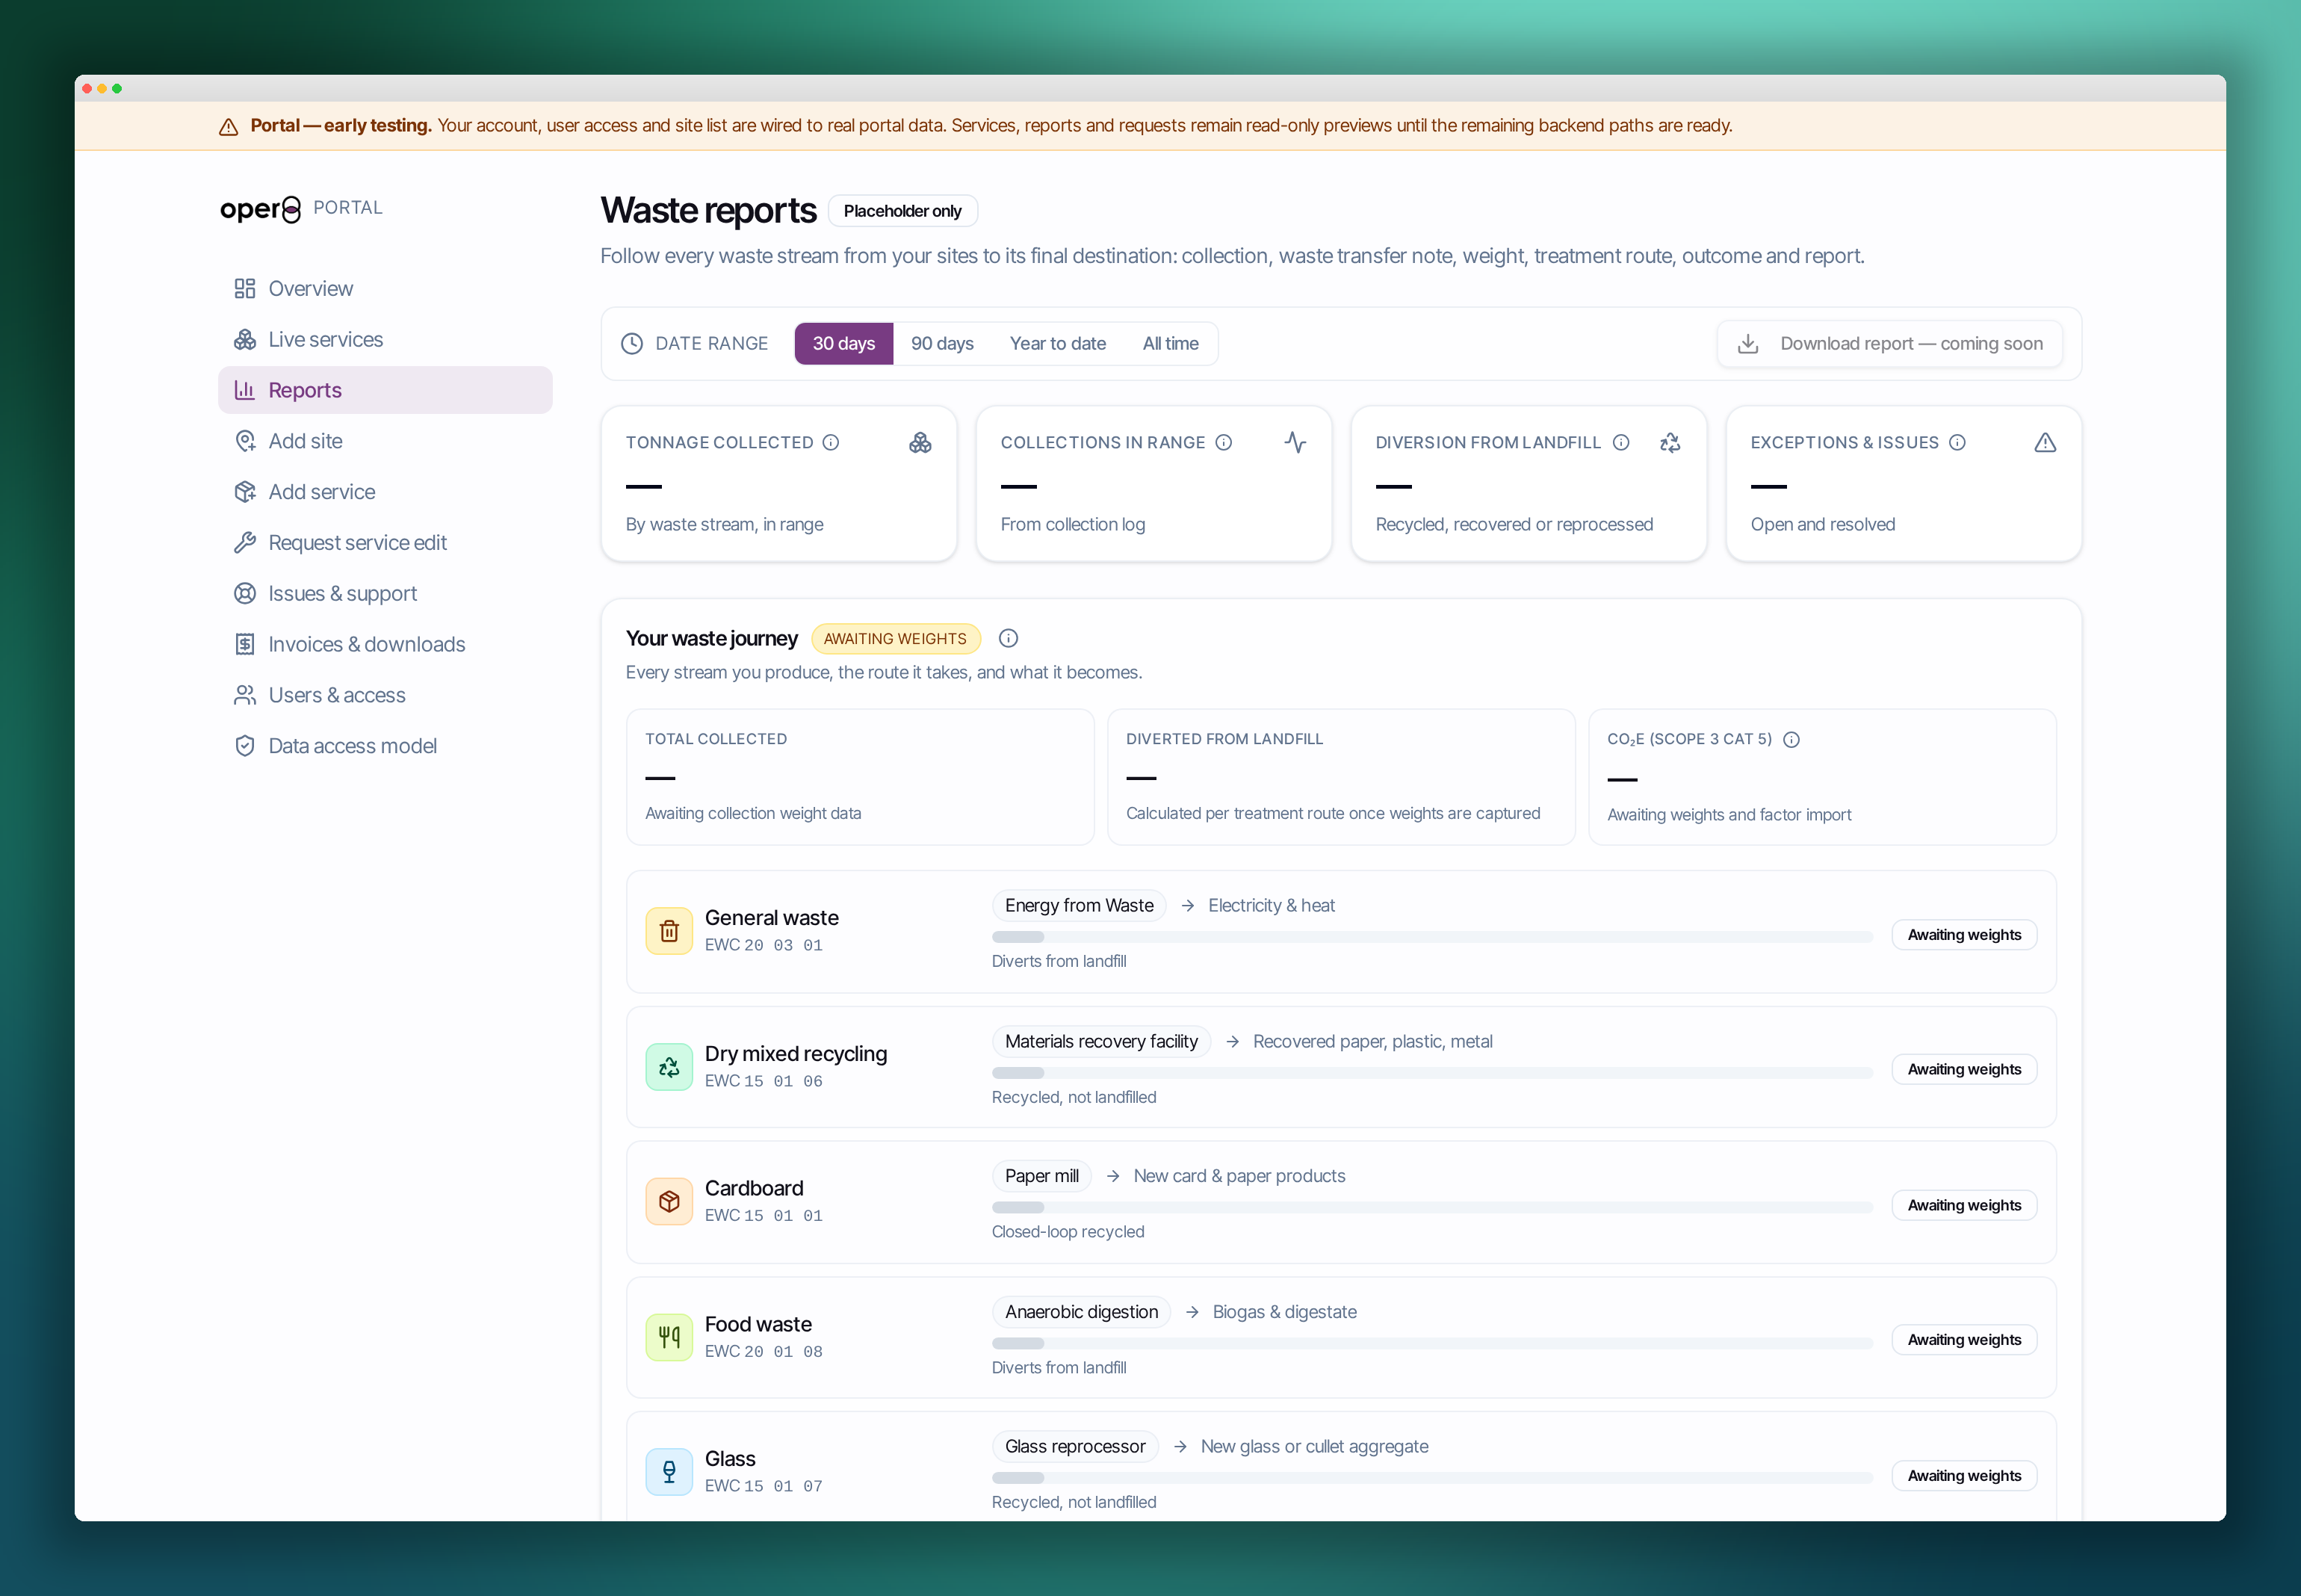Screen dimensions: 2301x1596
Task: Click the alert triangle in the testing banner
Action: 229,127
